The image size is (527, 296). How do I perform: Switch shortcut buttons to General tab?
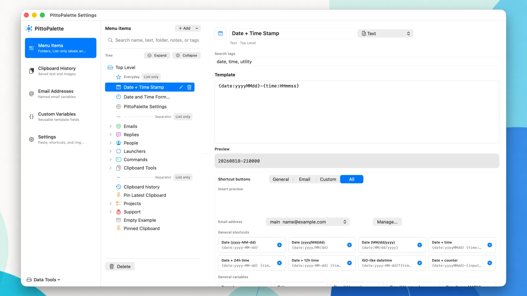click(x=281, y=179)
